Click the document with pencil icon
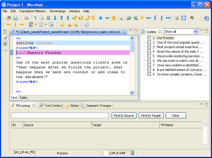Image resolution: width=212 pixels, height=158 pixels. coord(86,24)
